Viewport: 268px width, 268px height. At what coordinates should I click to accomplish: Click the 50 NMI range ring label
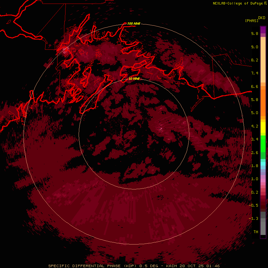(134, 79)
